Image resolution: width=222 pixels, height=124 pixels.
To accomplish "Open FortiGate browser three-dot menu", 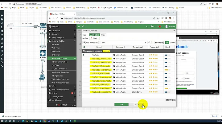I will pos(174,18).
